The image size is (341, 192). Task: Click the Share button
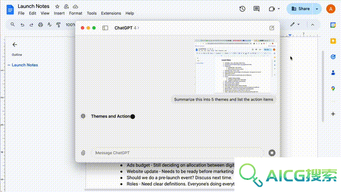[x=301, y=9]
